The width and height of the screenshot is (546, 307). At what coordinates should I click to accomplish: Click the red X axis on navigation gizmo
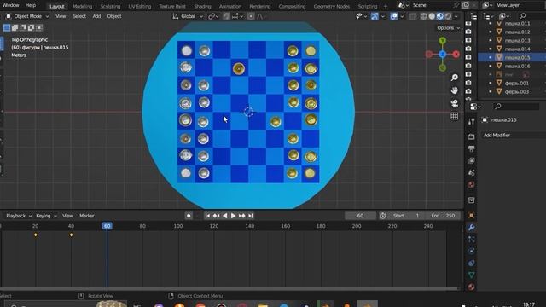click(456, 55)
